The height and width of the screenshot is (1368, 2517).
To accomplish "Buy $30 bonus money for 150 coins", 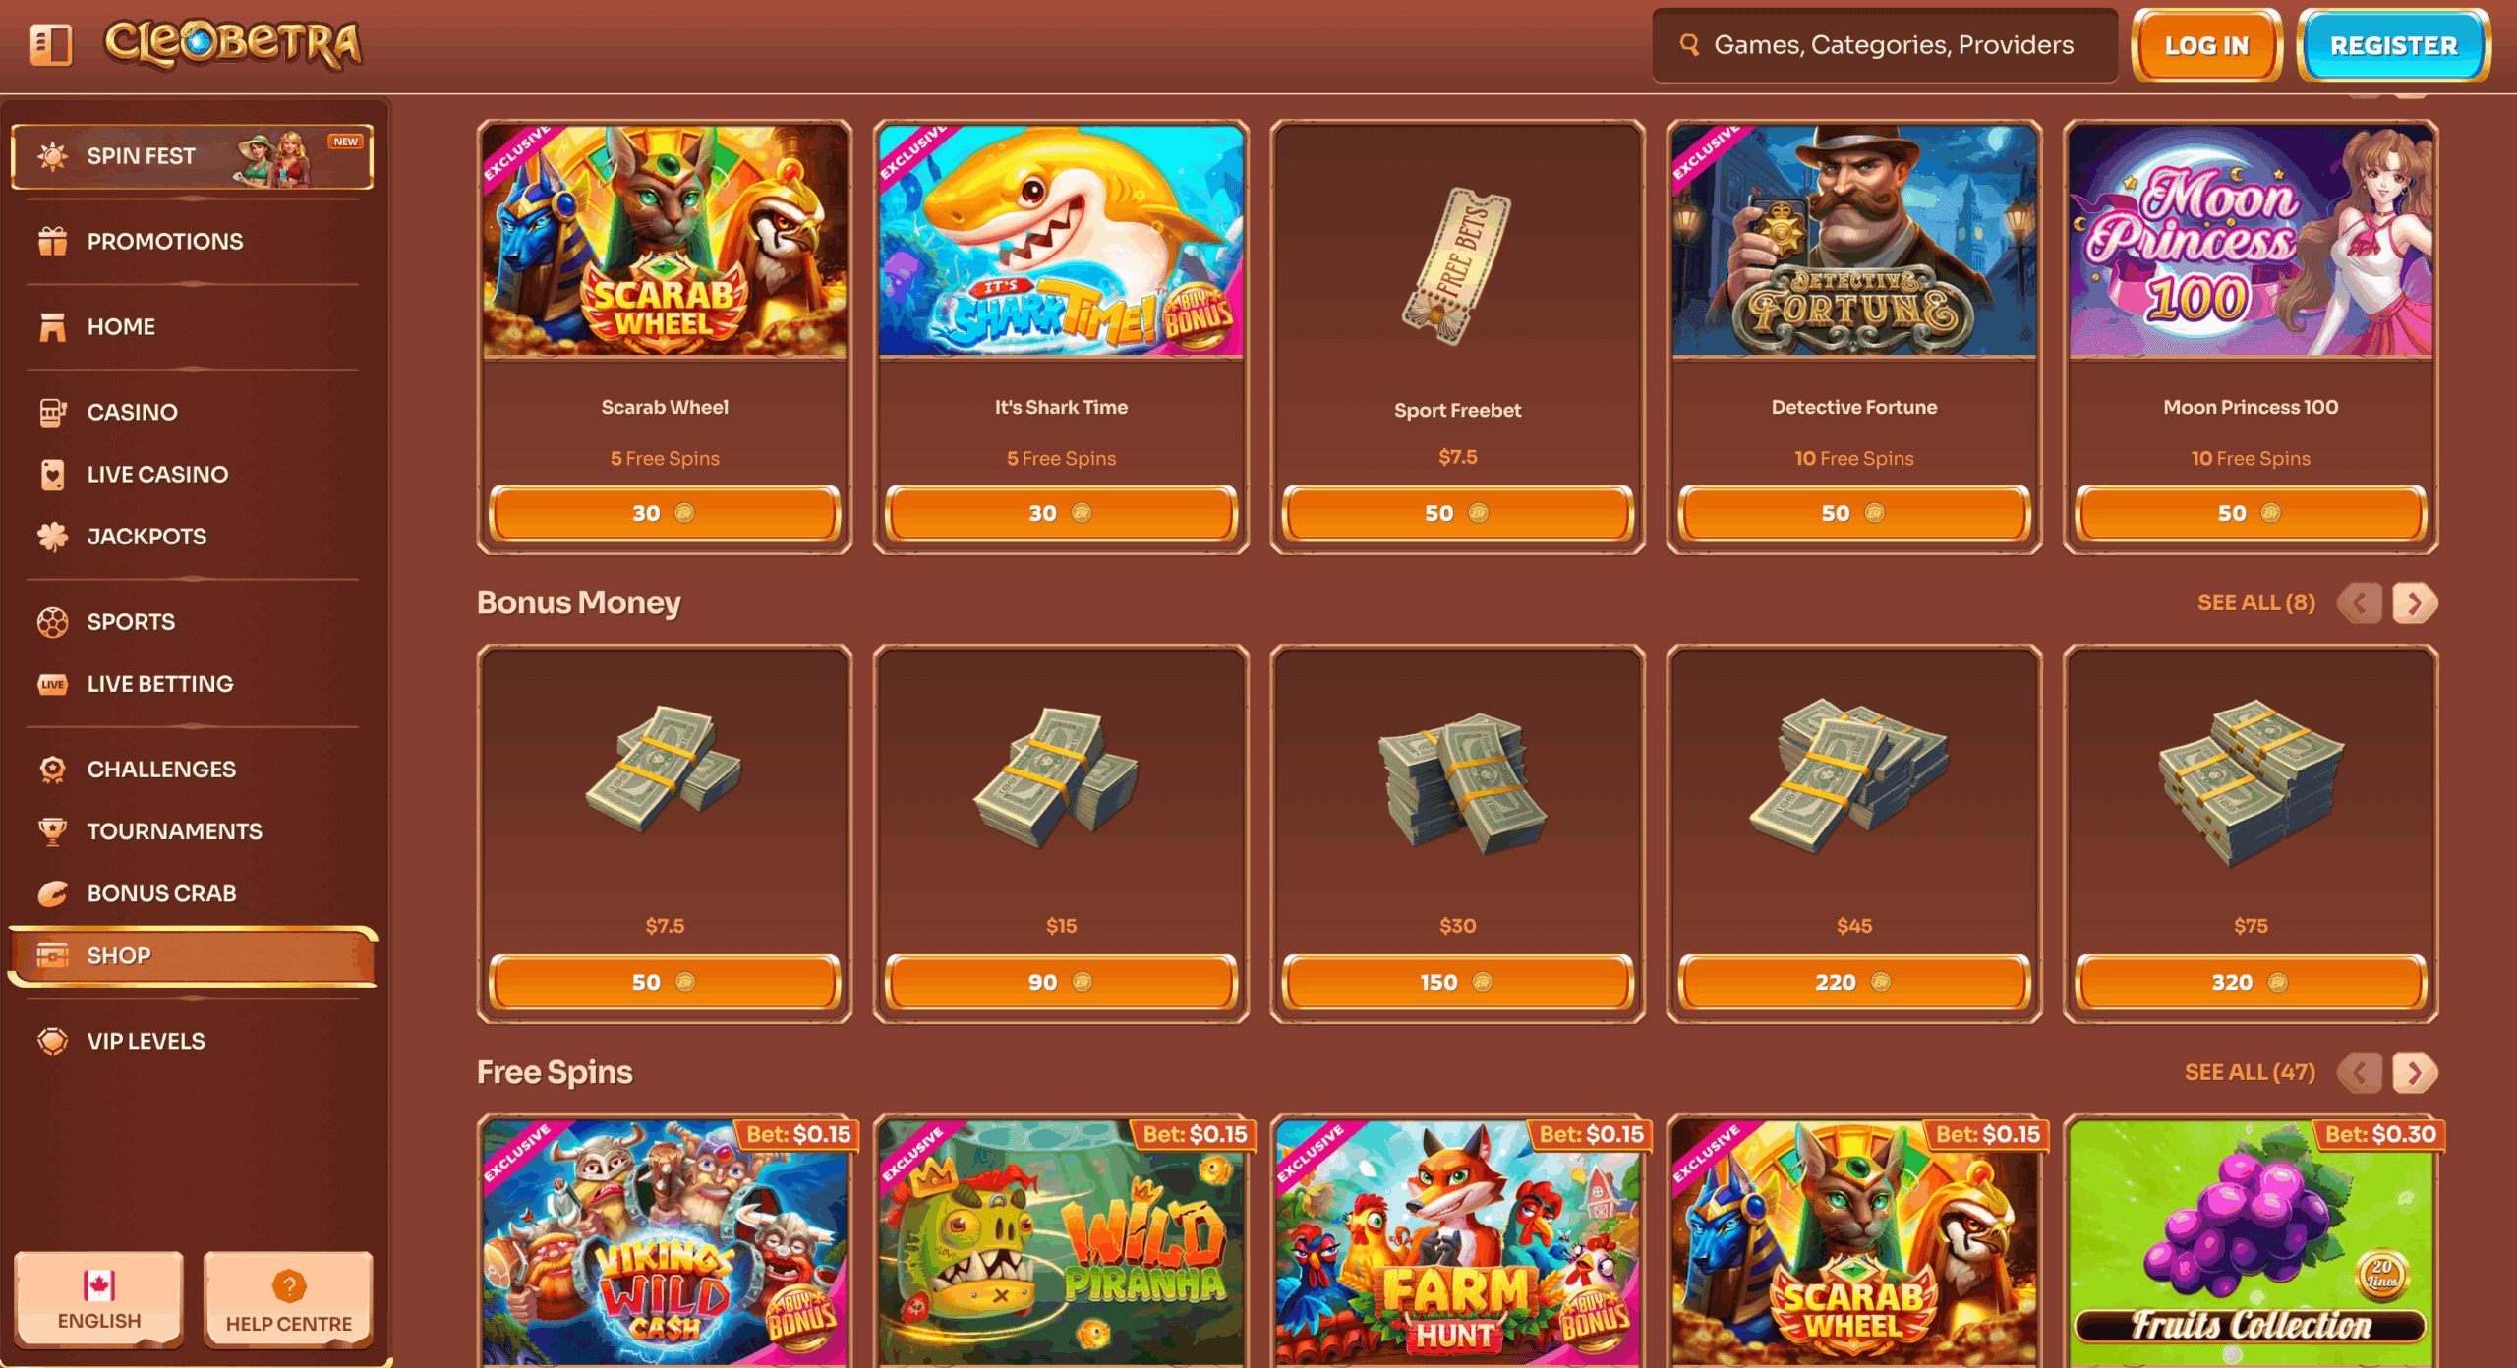I will pos(1457,982).
